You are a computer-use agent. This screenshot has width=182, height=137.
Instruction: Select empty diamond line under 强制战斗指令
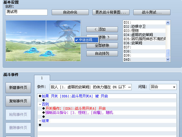pos(107,117)
